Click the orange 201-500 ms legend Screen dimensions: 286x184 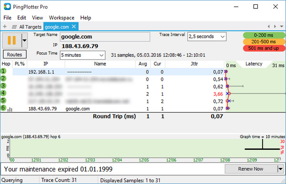[264, 42]
